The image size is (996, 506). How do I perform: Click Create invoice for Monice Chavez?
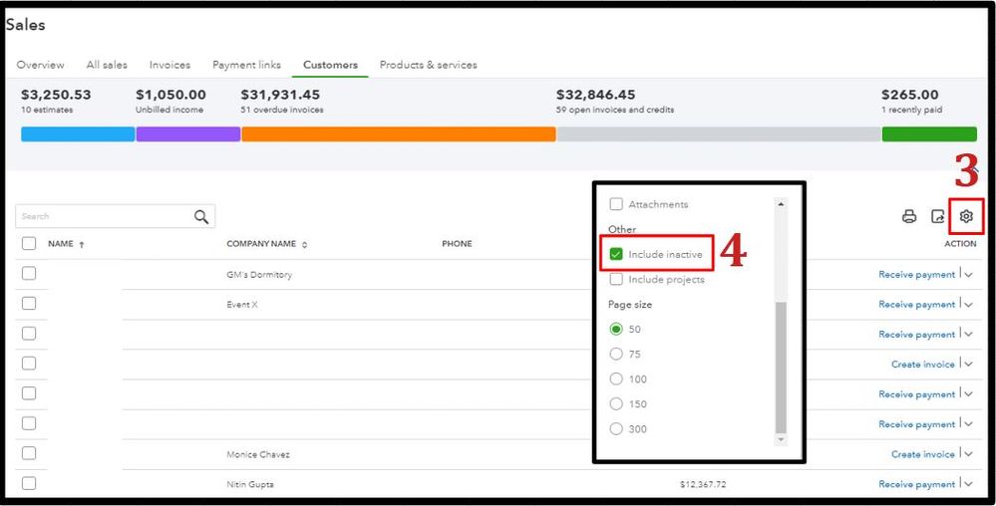click(x=923, y=454)
